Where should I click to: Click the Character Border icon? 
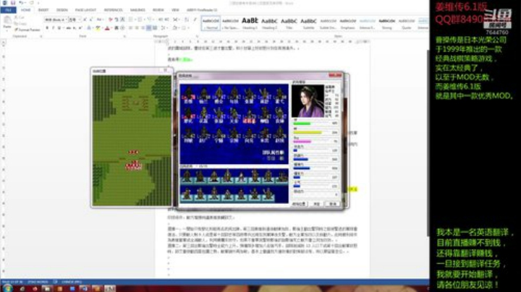[x=122, y=20]
